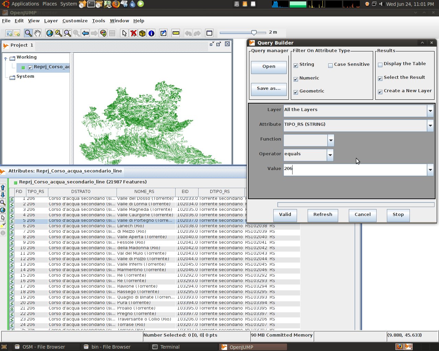Open the View menu

[x=34, y=21]
